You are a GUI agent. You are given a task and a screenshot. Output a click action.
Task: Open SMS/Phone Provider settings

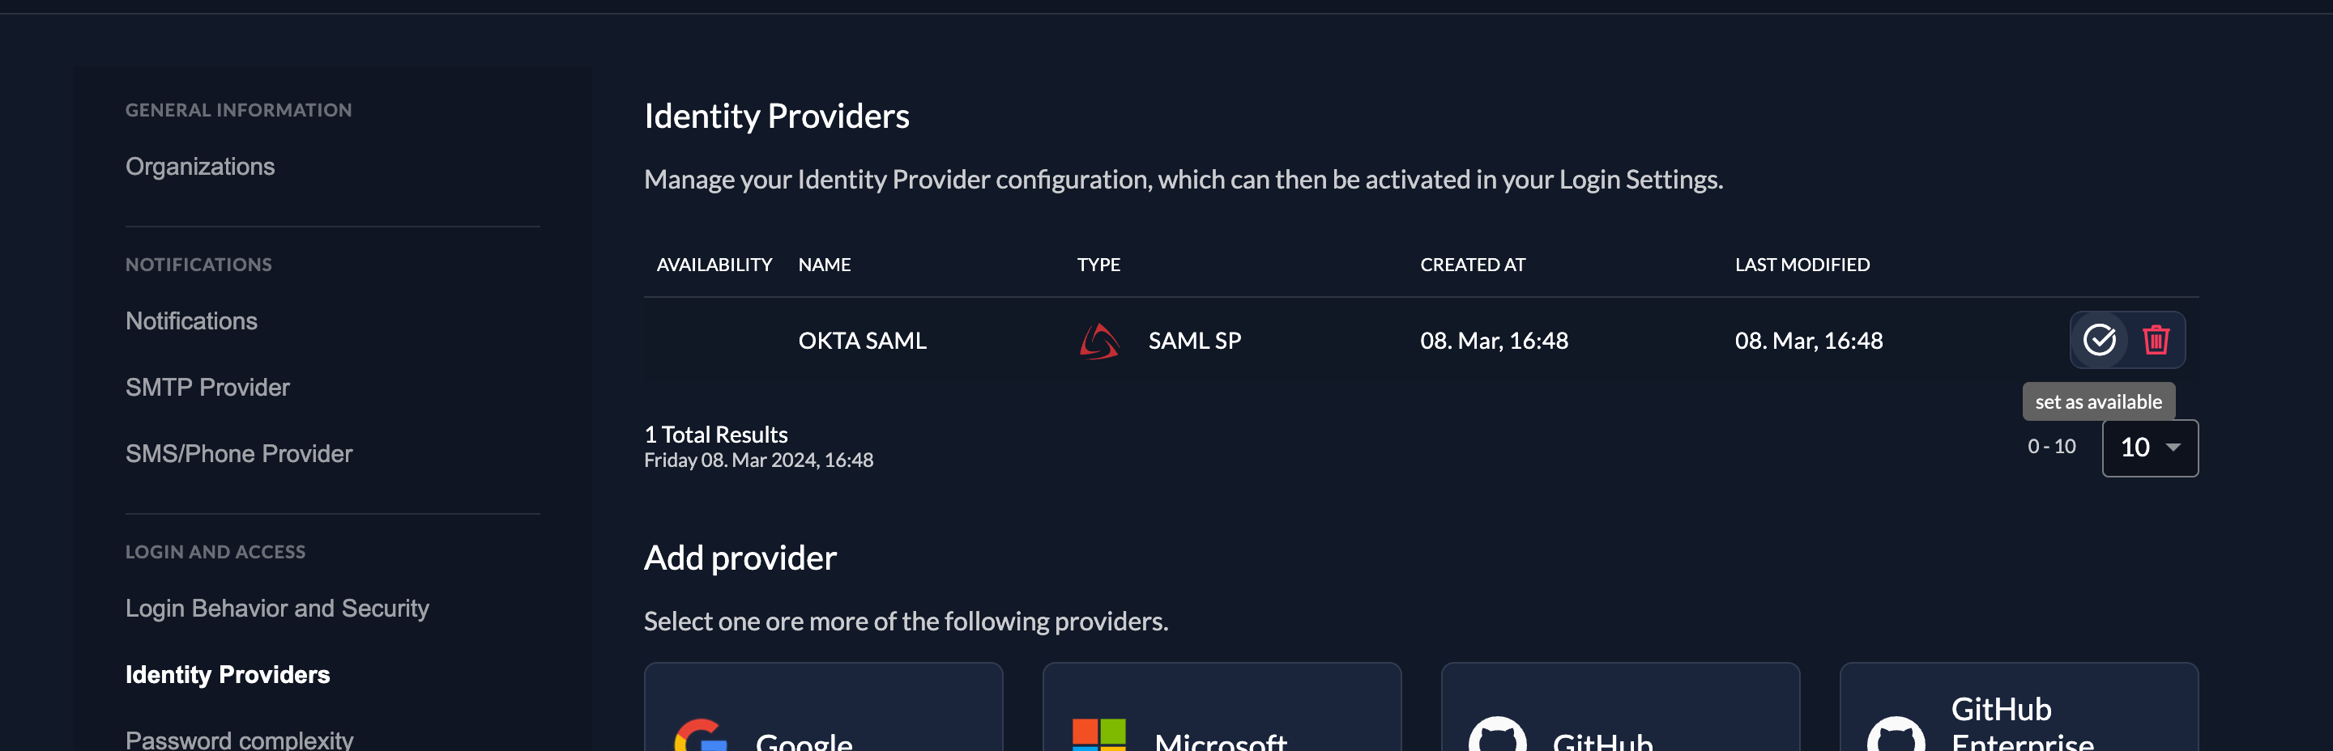[239, 452]
